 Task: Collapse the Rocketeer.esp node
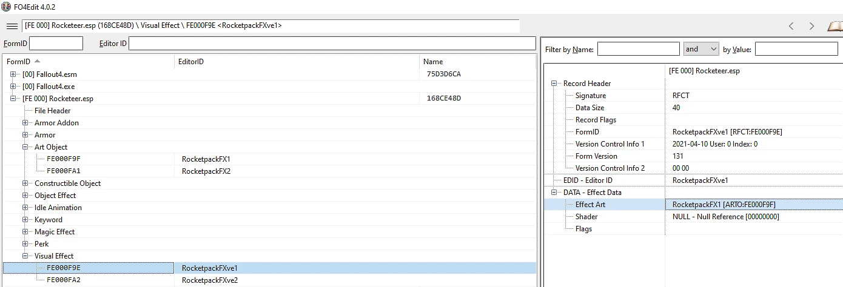click(x=13, y=99)
